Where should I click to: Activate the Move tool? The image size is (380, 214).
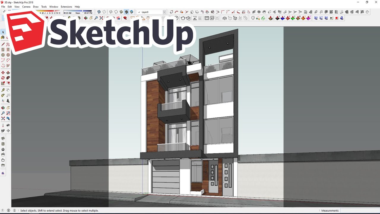pyautogui.click(x=3, y=73)
